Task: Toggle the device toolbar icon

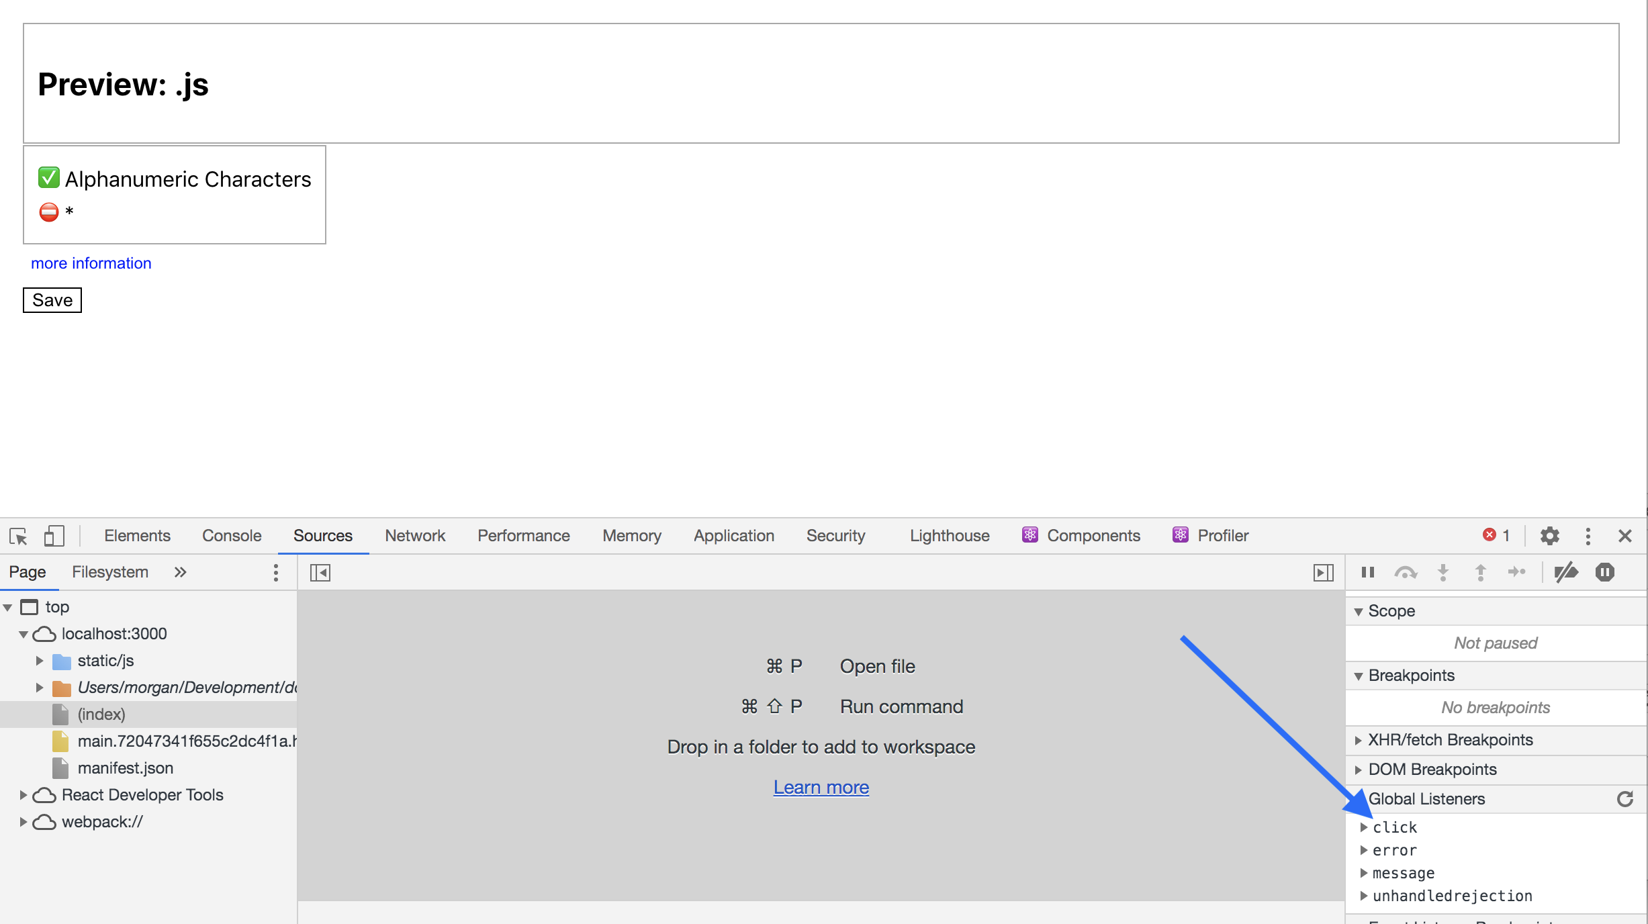Action: click(x=54, y=536)
